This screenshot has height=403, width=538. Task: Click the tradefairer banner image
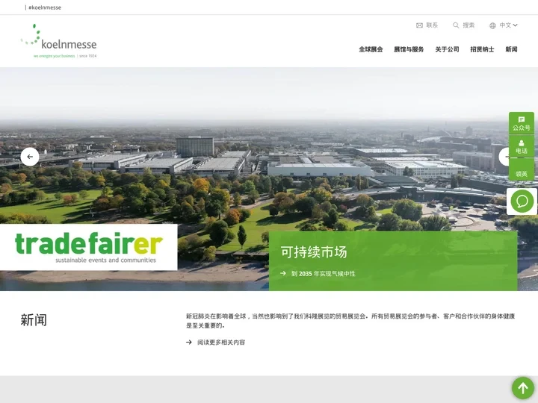coord(88,247)
